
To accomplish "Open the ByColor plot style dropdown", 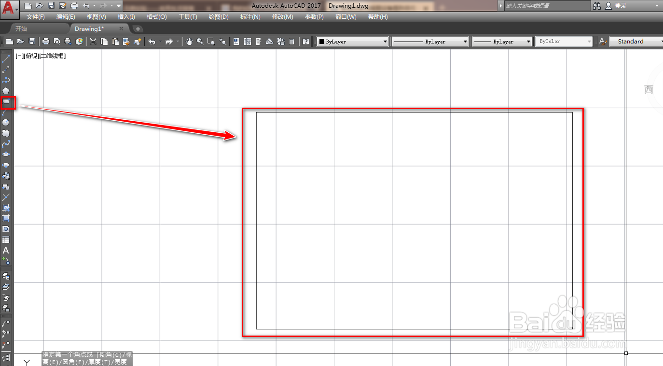I will tap(564, 42).
